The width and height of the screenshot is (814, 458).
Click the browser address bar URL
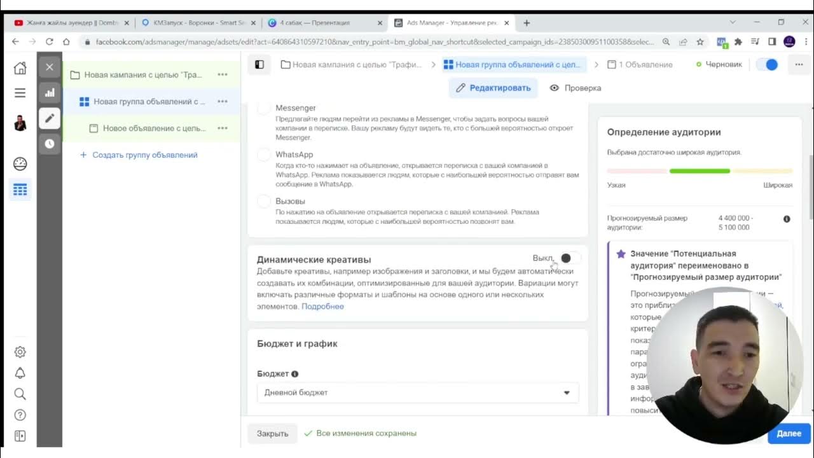coord(375,42)
